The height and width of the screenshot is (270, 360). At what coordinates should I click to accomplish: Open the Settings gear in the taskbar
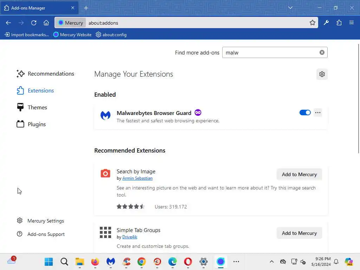pos(204,262)
